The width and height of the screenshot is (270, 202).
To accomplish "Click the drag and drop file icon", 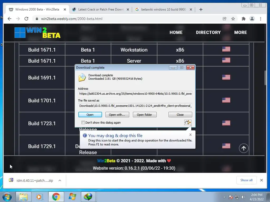I will 188,122.
